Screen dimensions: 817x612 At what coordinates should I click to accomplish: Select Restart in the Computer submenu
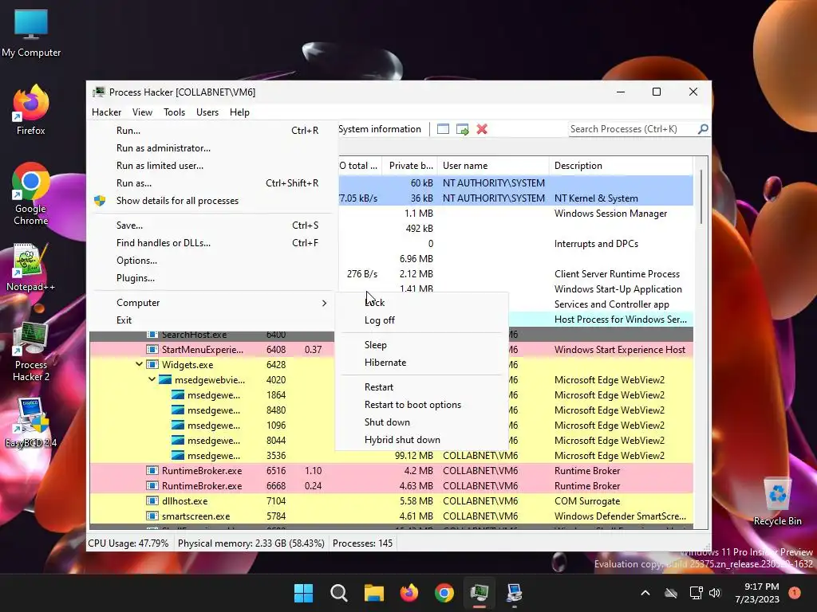point(421,387)
